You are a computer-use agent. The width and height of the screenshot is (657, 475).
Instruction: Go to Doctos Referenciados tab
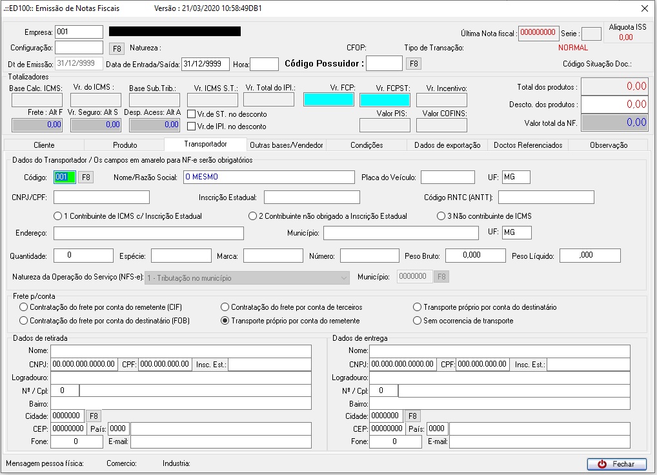coord(527,145)
